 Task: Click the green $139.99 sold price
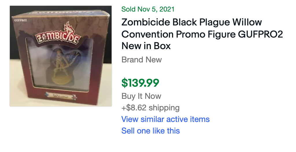140,83
